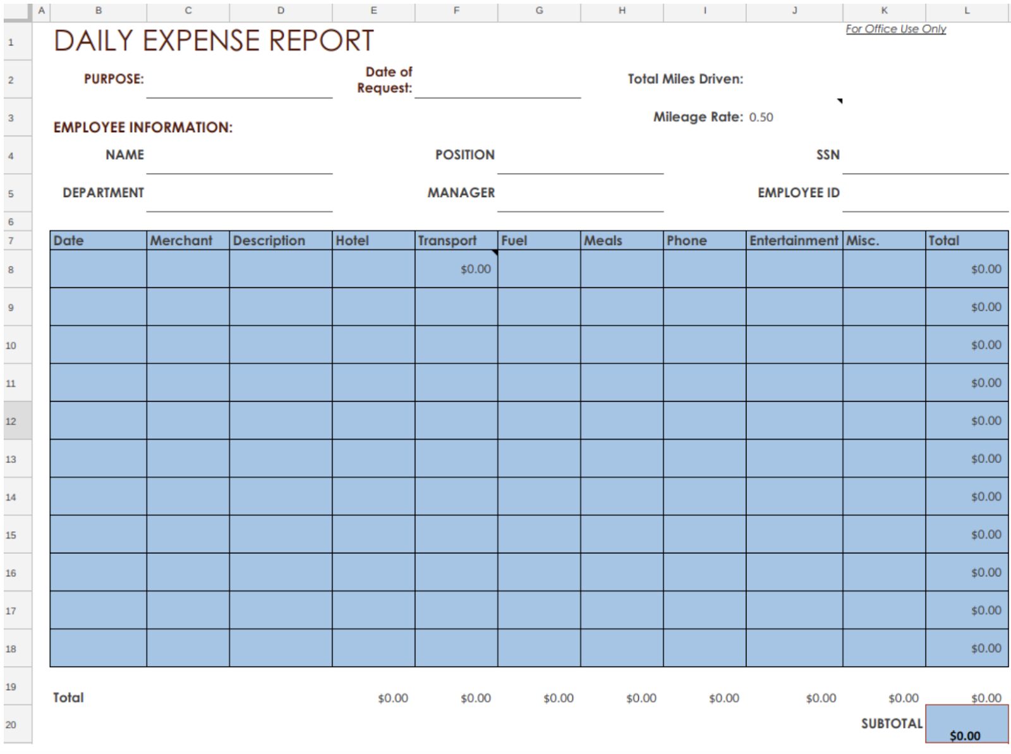Click the SUBTOTAL value cell
Screen dimensions: 1011x754
967,724
